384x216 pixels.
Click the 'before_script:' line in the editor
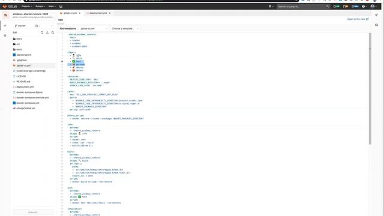[x=76, y=116]
